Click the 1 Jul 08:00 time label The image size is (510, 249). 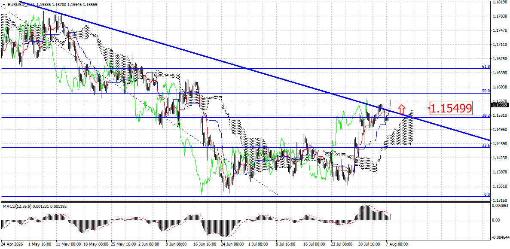point(259,243)
